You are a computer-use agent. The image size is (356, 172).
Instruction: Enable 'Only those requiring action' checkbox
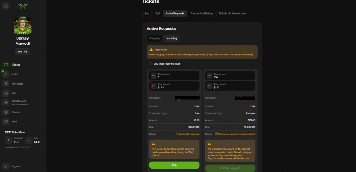[x=151, y=64]
